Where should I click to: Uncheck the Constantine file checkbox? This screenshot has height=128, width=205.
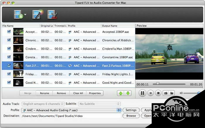pos(9,57)
